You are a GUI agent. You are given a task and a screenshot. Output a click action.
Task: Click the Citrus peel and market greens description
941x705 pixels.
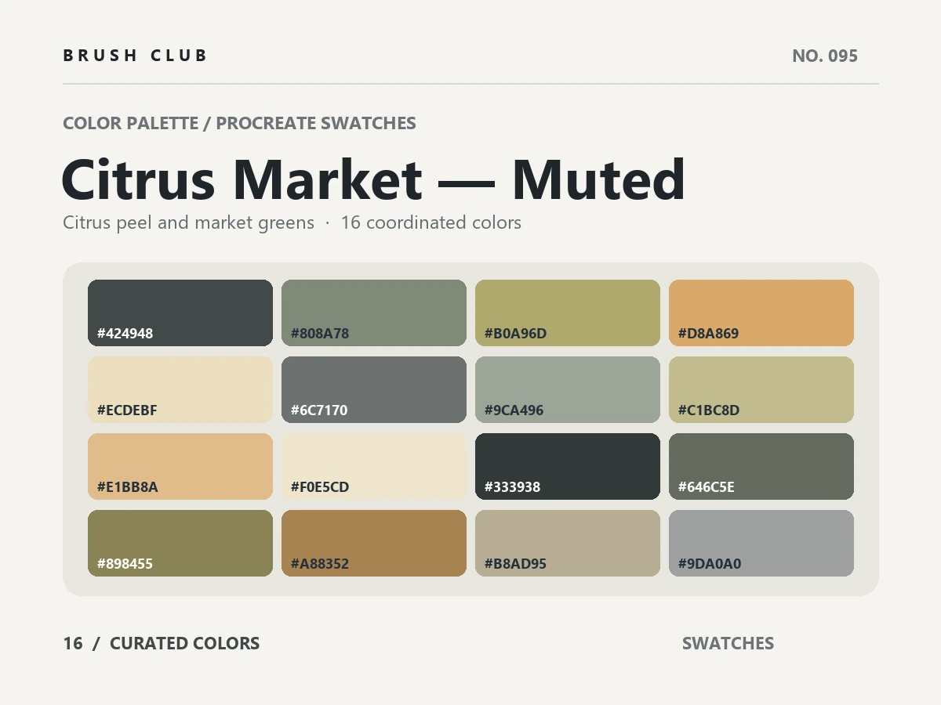[x=188, y=222]
